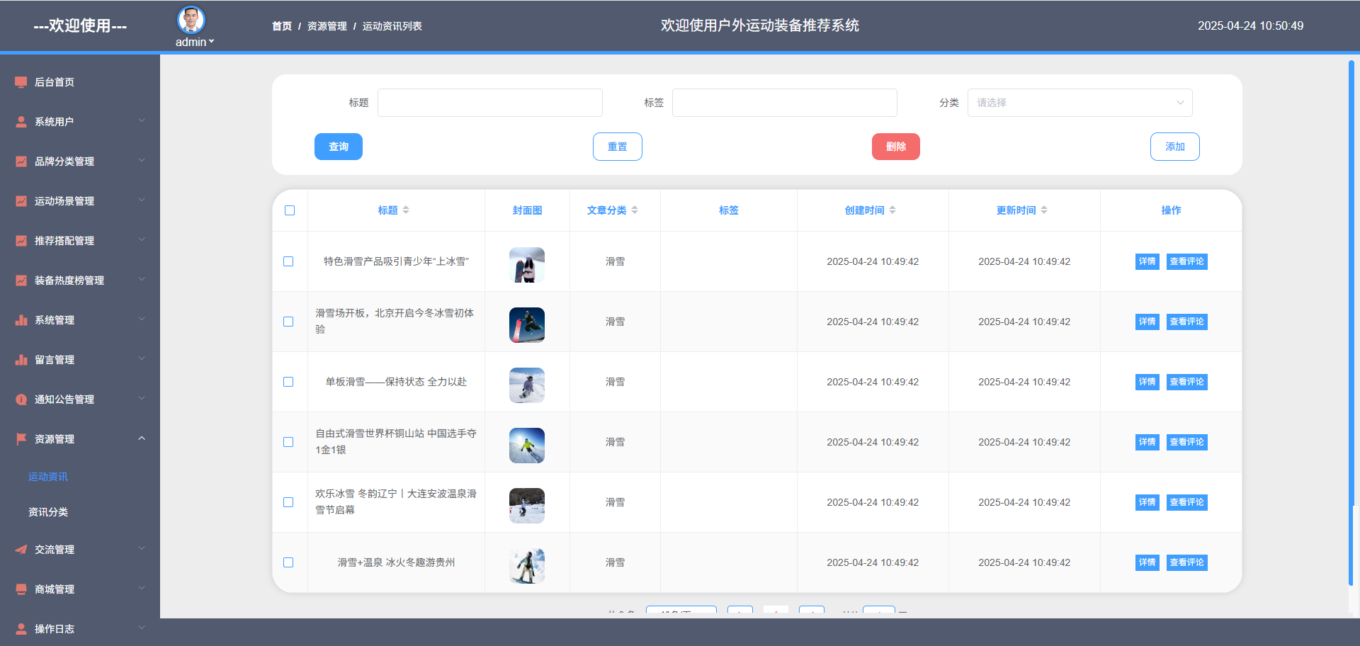Click the 通知公告管理 info icon

[21, 399]
